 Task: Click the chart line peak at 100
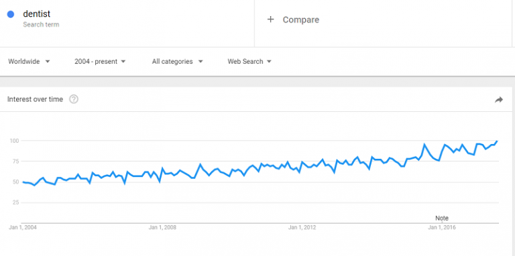[497, 141]
